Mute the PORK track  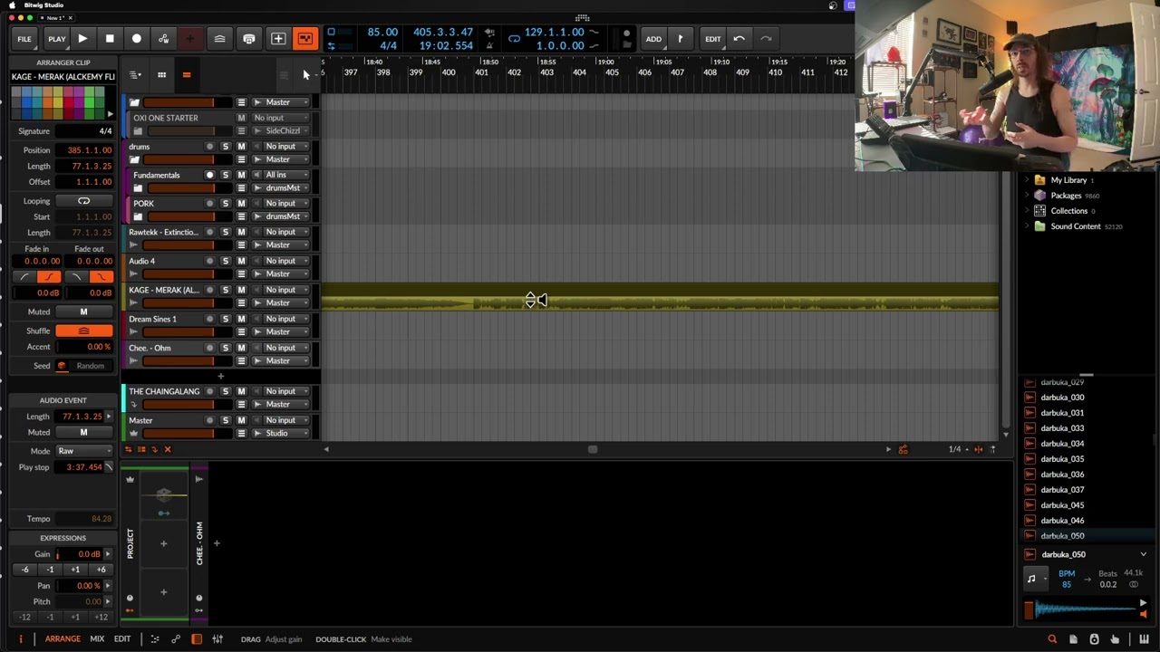241,204
